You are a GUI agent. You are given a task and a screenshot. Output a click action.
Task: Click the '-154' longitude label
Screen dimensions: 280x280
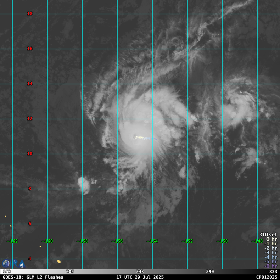coord(152,241)
